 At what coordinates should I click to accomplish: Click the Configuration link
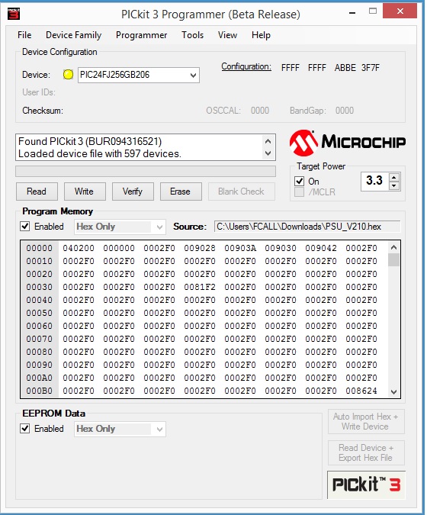coord(246,66)
